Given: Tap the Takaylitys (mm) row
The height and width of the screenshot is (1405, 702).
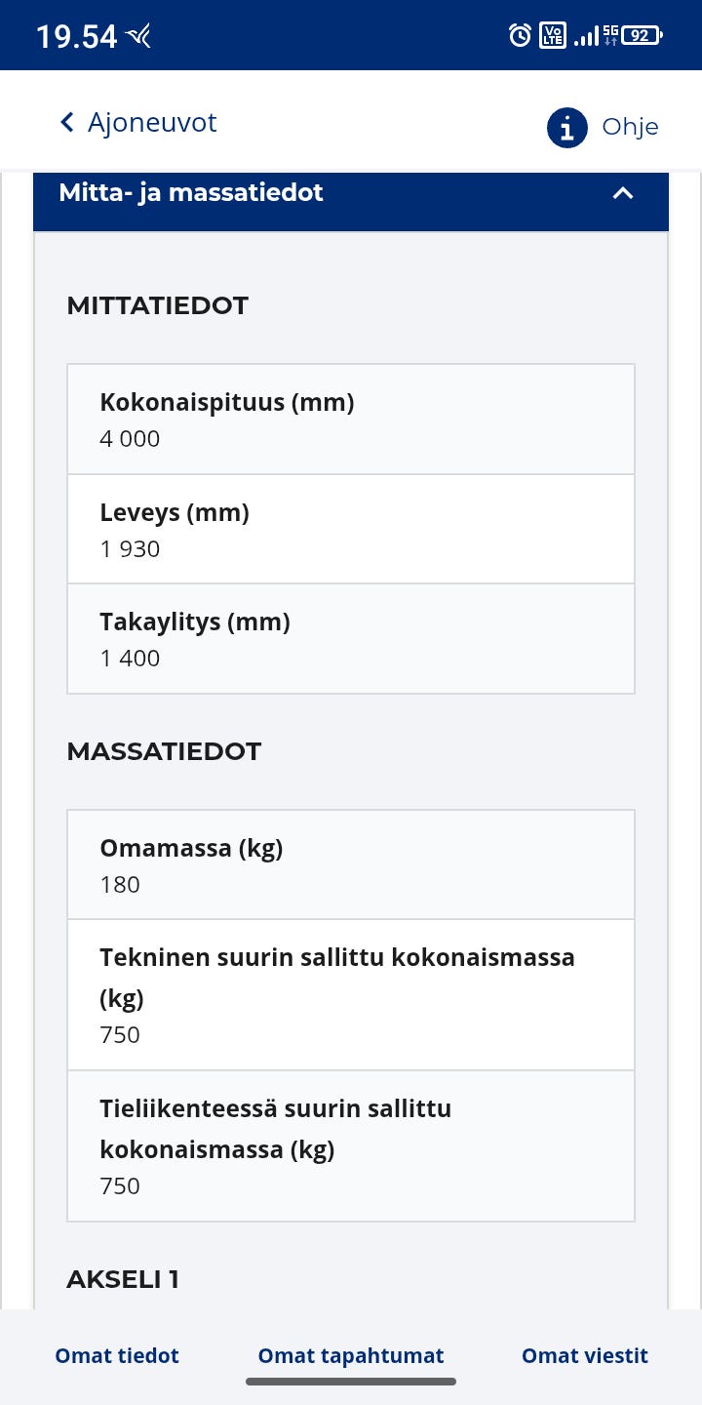Looking at the screenshot, I should pyautogui.click(x=351, y=639).
